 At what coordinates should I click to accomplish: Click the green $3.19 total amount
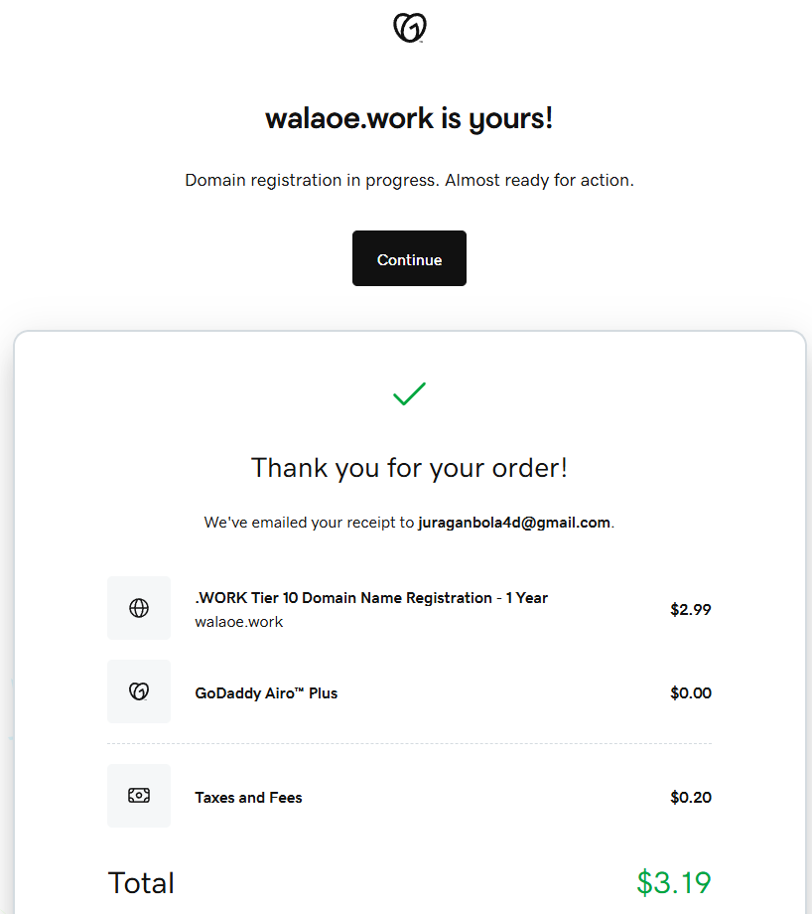(x=673, y=882)
